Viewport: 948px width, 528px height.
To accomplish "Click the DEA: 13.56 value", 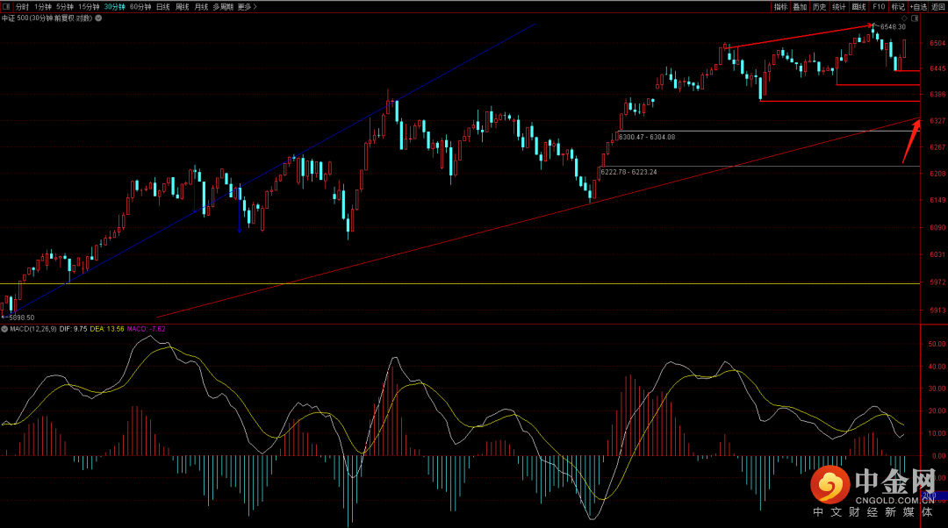I will point(107,329).
